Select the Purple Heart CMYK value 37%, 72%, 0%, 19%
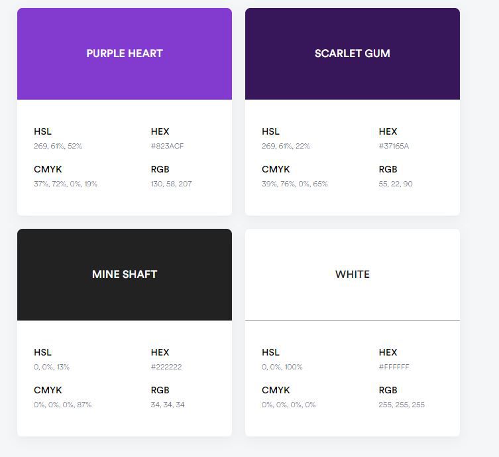Viewport: 499px width, 457px height. click(66, 184)
